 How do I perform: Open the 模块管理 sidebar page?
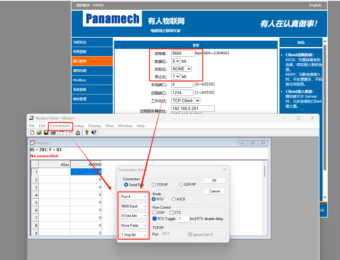click(92, 99)
